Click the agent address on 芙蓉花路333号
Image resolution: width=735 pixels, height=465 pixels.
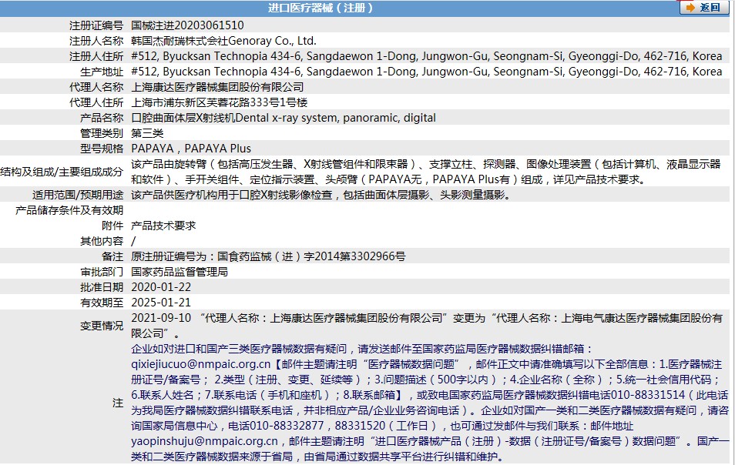tap(220, 102)
